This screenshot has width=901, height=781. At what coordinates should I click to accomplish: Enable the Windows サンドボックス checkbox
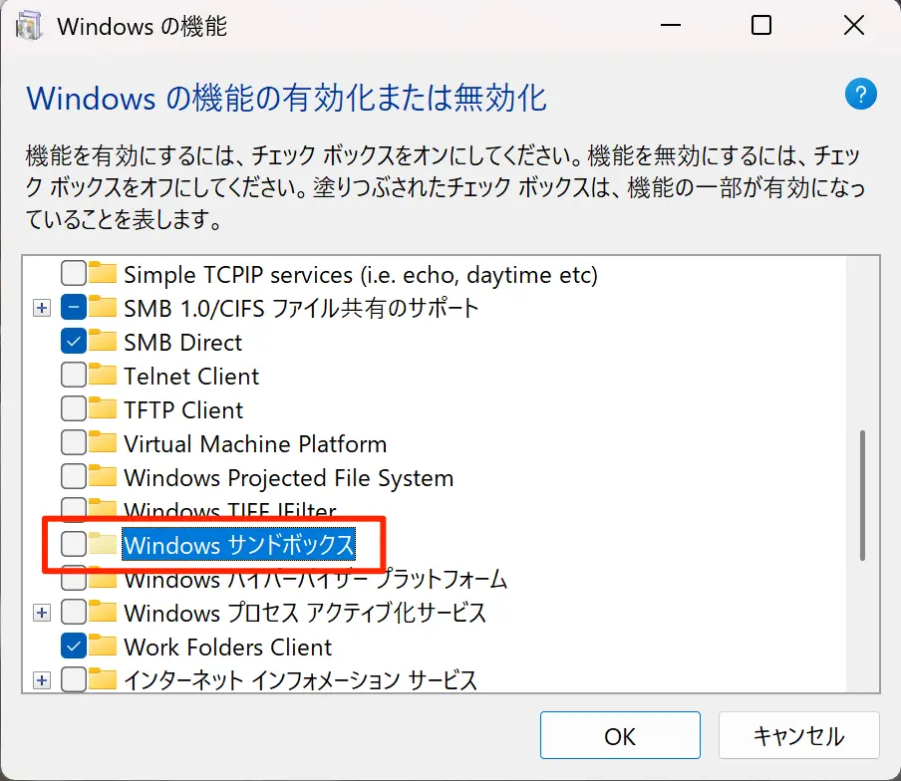click(74, 544)
